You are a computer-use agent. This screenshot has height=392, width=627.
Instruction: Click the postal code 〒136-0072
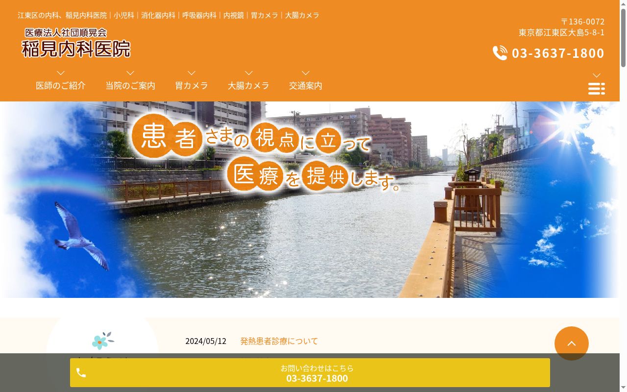pyautogui.click(x=583, y=22)
